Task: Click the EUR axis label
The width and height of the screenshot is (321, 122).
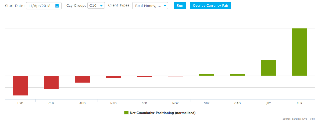Action: click(x=299, y=103)
